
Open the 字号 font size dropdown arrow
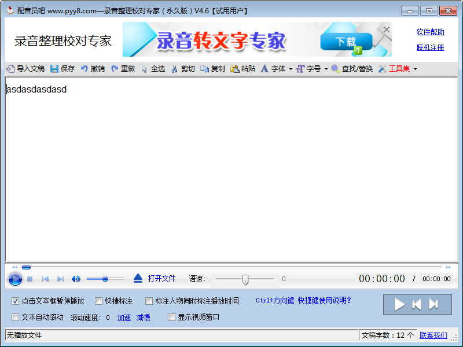(x=326, y=69)
